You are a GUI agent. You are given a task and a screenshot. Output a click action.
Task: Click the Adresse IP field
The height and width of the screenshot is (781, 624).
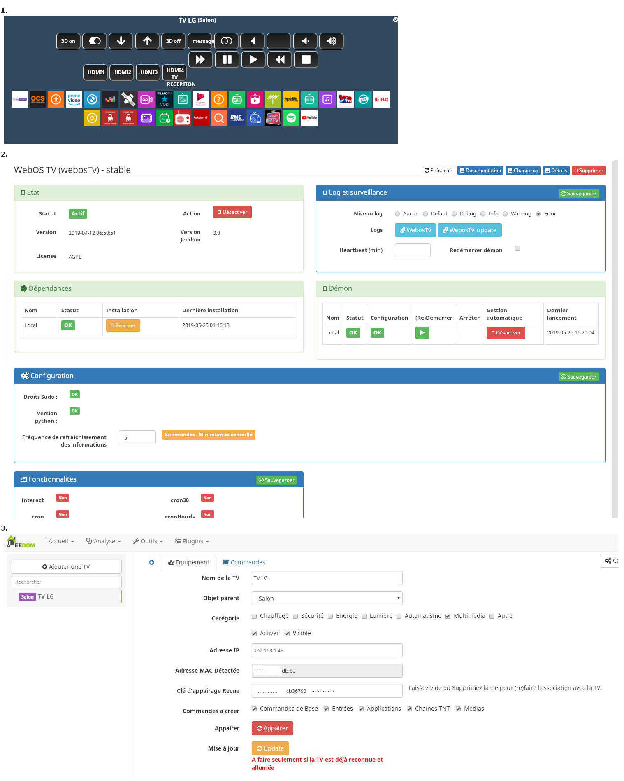click(327, 650)
